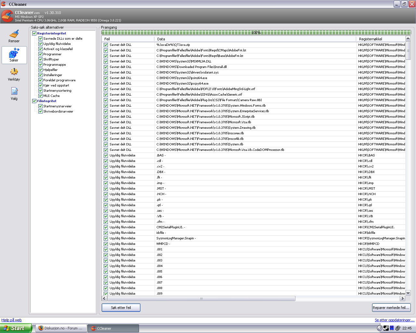Click the scroll left arrow of results

click(x=104, y=299)
